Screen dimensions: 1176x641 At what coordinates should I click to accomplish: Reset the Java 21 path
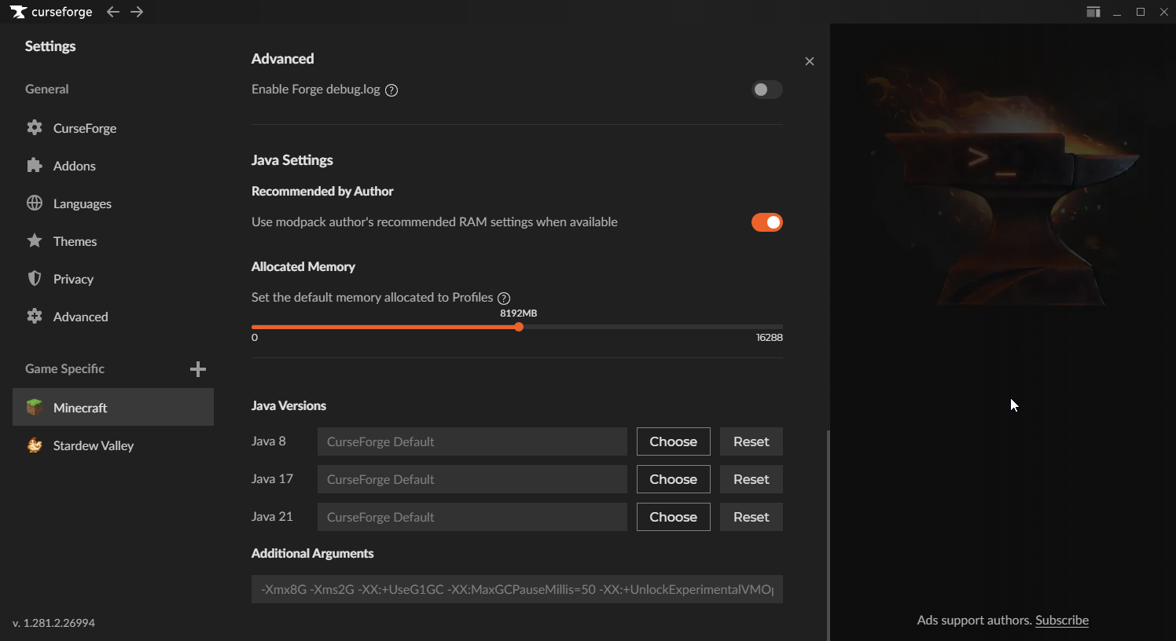pyautogui.click(x=752, y=517)
